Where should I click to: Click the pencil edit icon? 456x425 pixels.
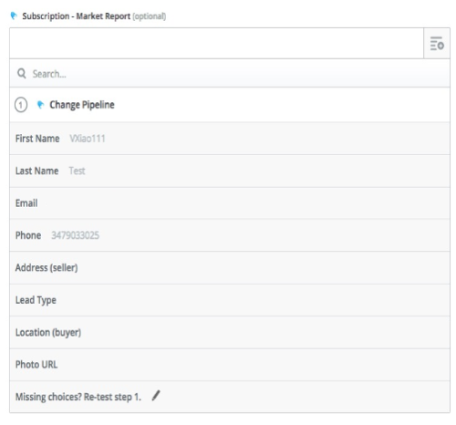pos(156,396)
